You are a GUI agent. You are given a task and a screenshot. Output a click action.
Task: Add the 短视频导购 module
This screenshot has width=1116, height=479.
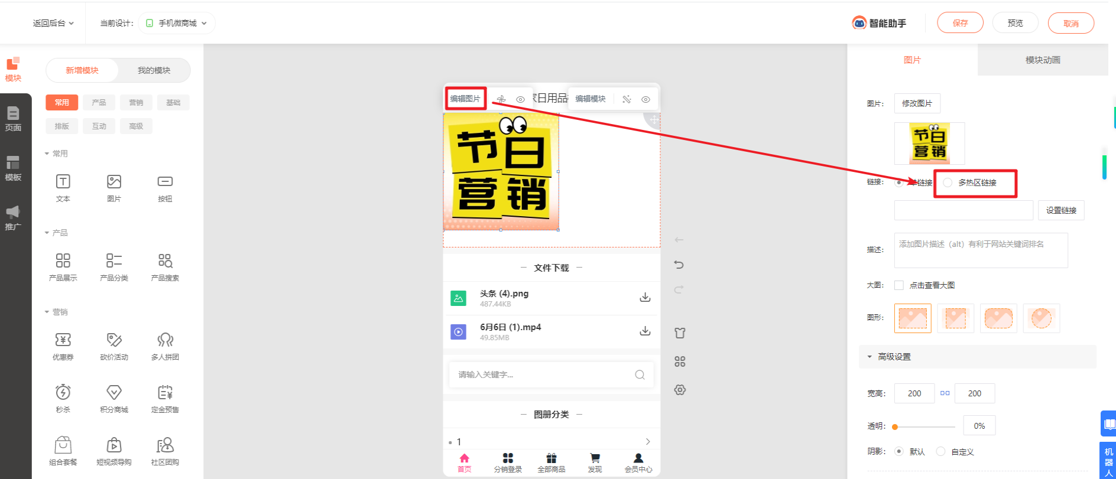[114, 451]
